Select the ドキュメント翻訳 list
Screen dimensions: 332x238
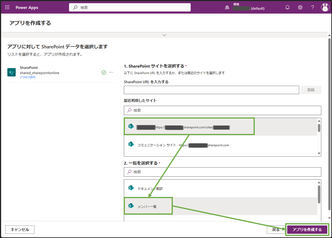click(220, 188)
